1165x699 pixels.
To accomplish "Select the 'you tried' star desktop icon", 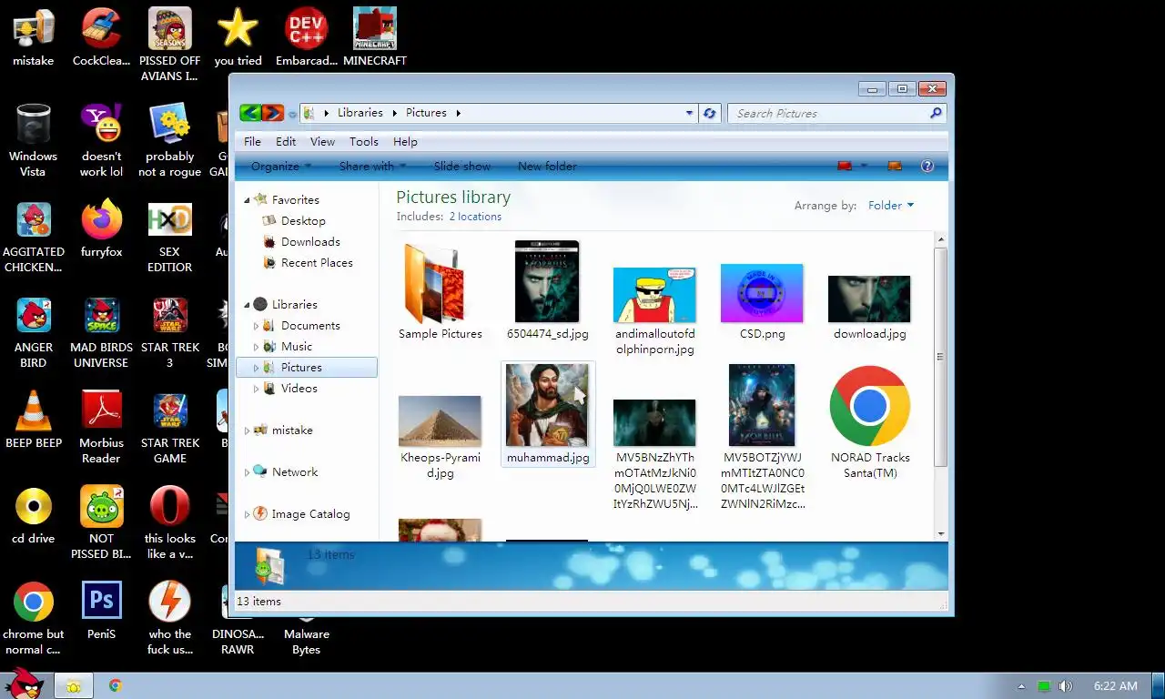I will point(238,36).
